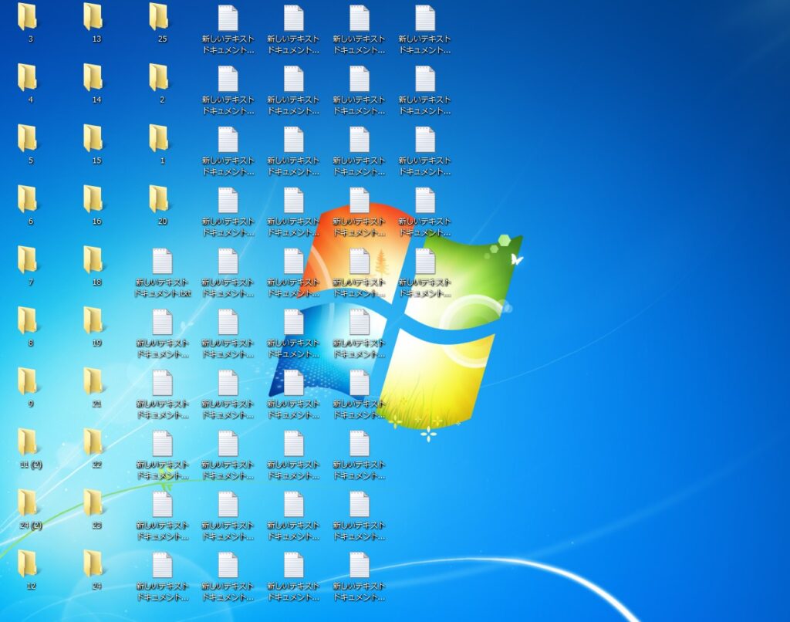Select the folder named 15
Image resolution: width=790 pixels, height=622 pixels.
pyautogui.click(x=93, y=139)
